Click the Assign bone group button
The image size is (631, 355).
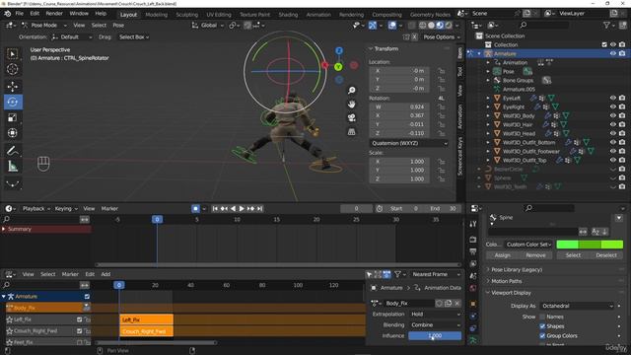click(x=502, y=255)
